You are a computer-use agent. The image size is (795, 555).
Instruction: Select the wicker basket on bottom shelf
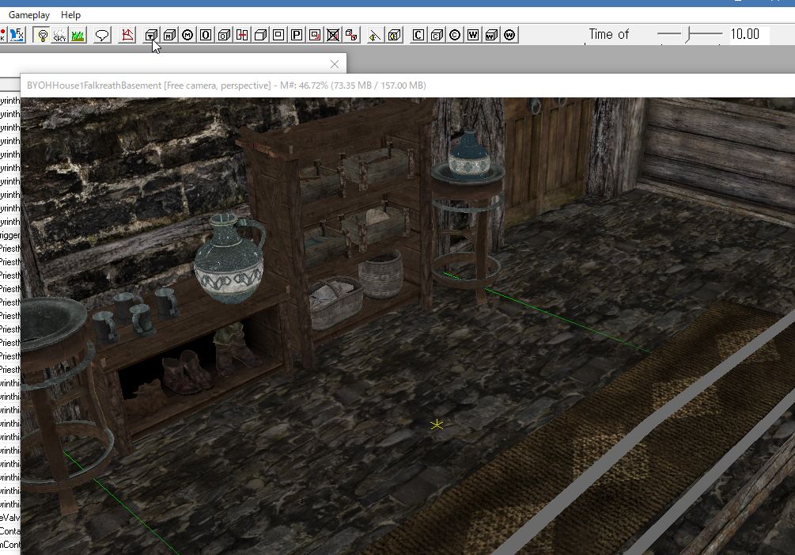tap(337, 303)
